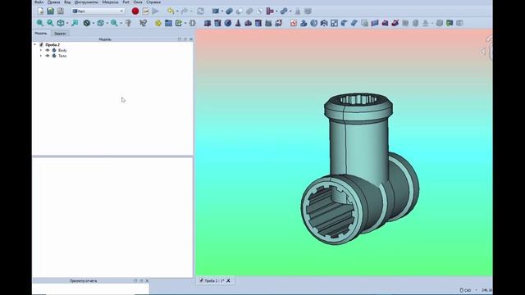Open the Join features purple tool
This screenshot has width=525, height=295.
pyautogui.click(x=270, y=11)
